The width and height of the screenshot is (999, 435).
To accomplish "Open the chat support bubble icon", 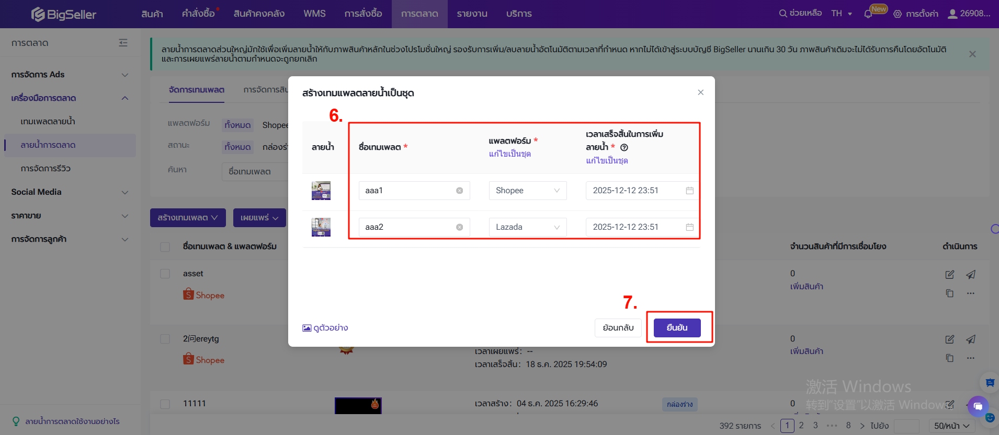I will click(978, 406).
